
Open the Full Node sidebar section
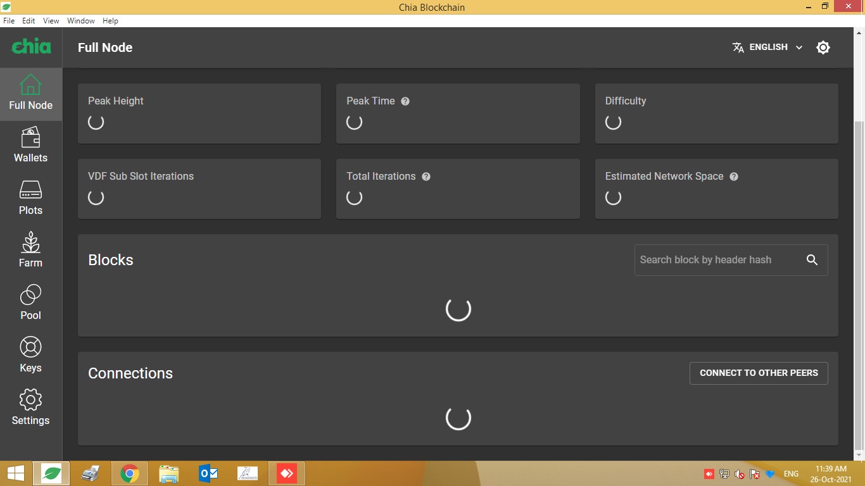click(30, 94)
